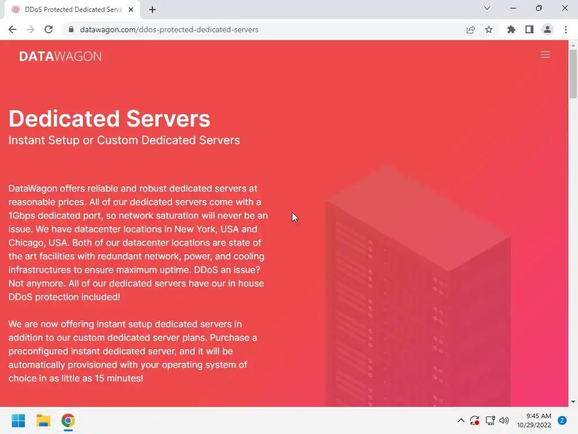Toggle the browser side panel
The image size is (578, 434).
tap(529, 29)
